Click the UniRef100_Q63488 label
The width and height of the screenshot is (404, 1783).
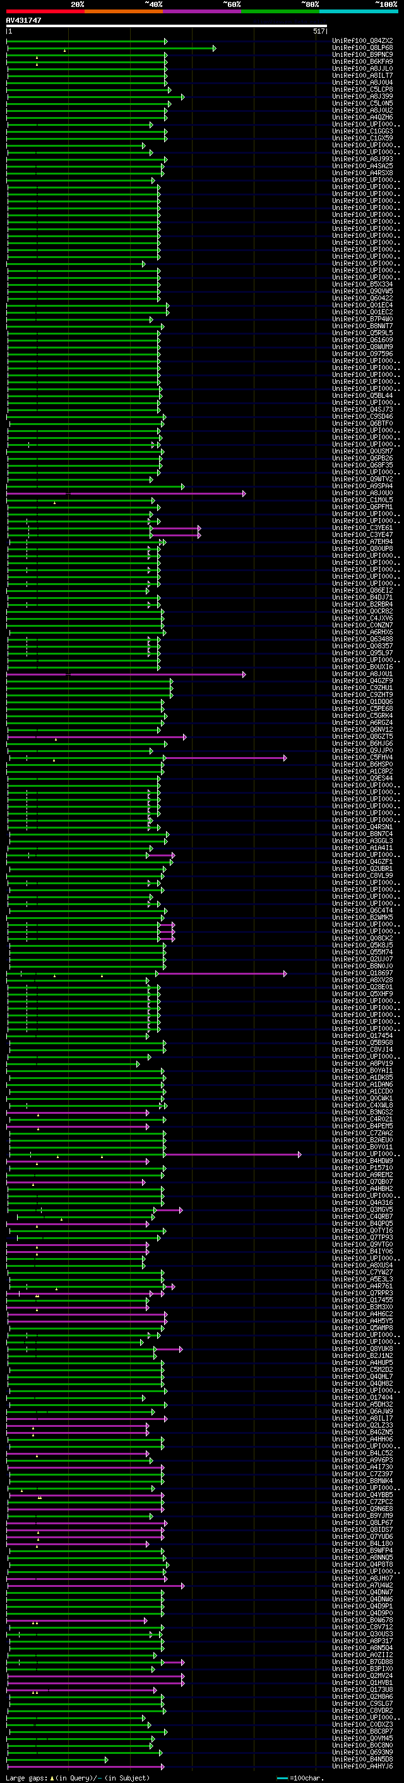click(362, 639)
